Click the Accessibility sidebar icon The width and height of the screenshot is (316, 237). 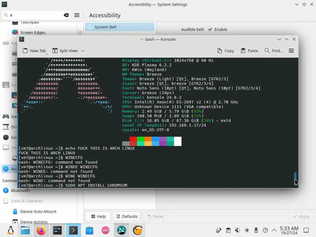[x=6, y=169]
